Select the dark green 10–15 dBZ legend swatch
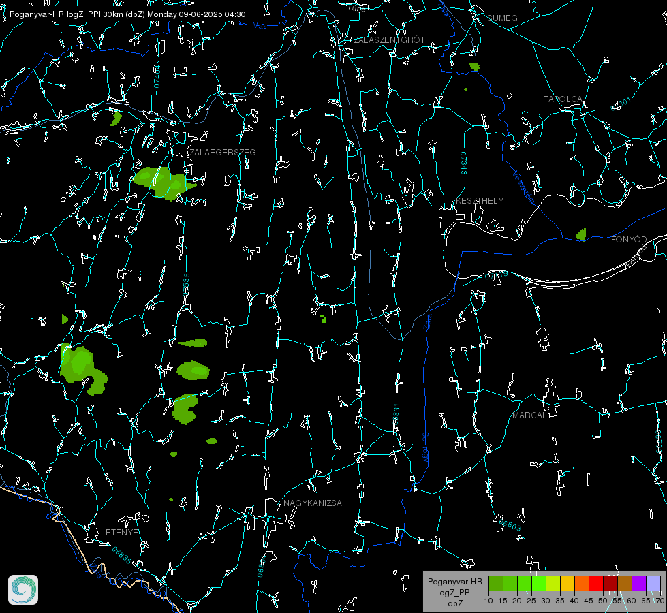The height and width of the screenshot is (613, 667). pos(496,583)
